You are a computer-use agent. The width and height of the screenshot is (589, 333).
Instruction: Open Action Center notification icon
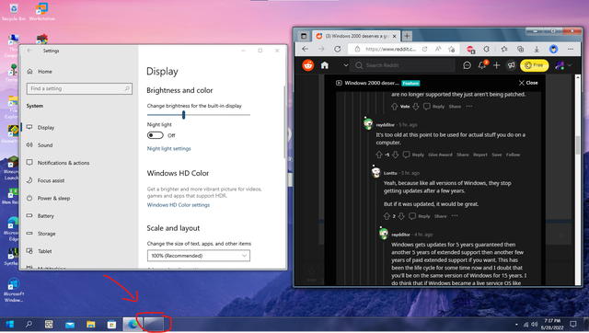[x=573, y=325]
